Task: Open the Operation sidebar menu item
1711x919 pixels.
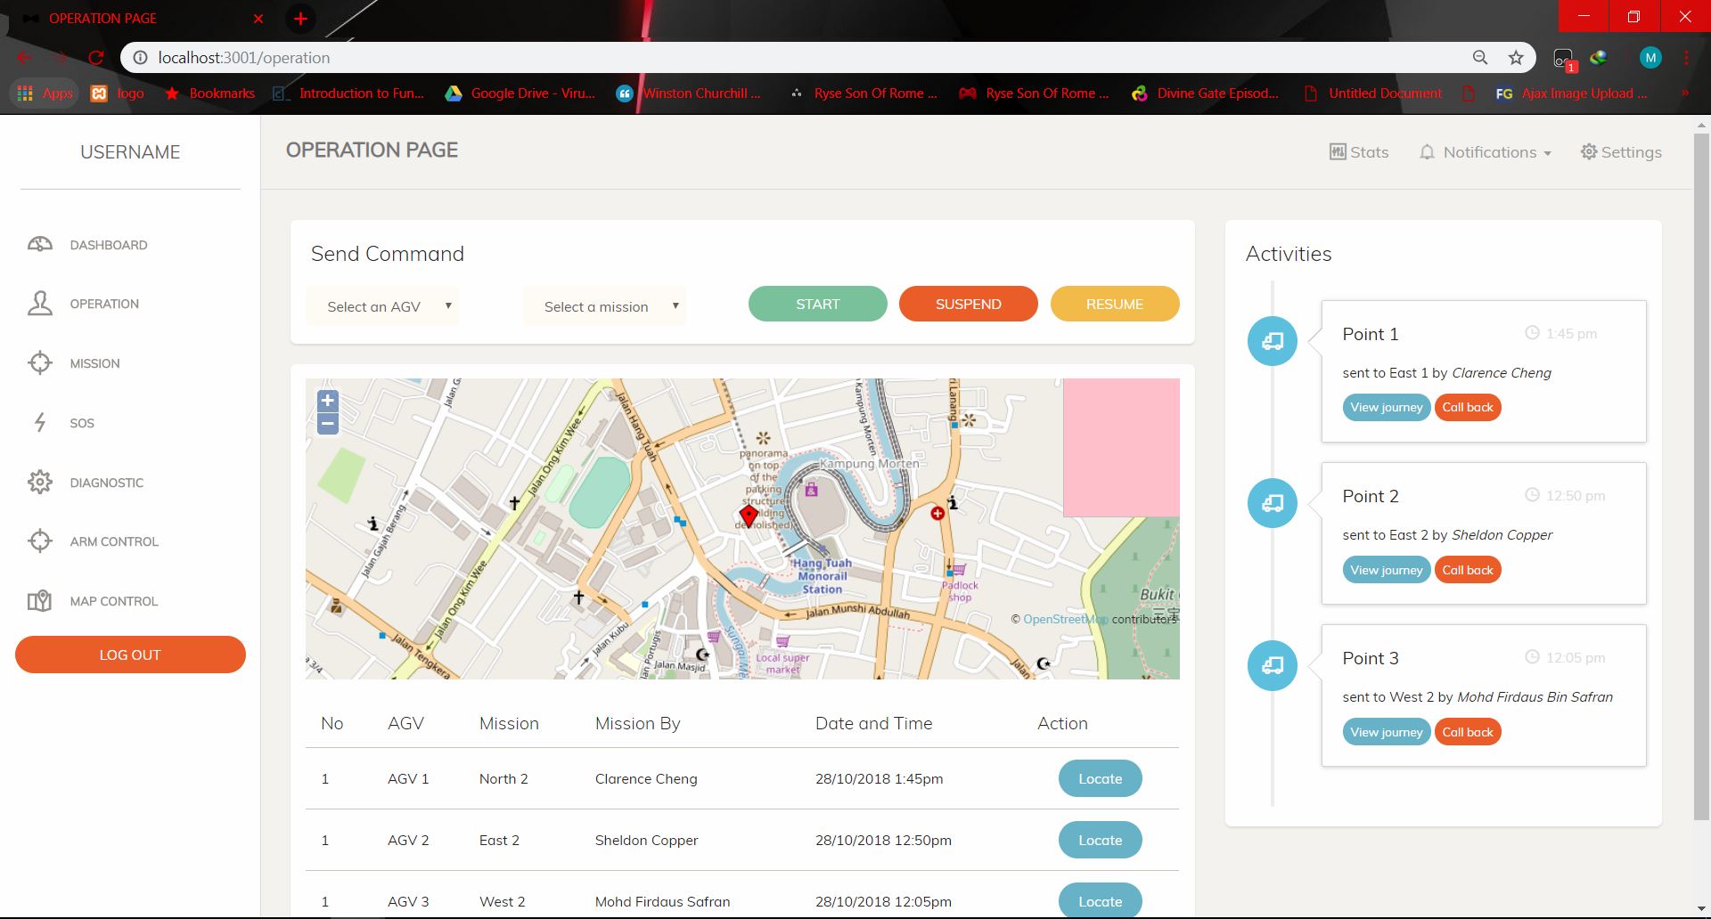Action: pyautogui.click(x=104, y=304)
